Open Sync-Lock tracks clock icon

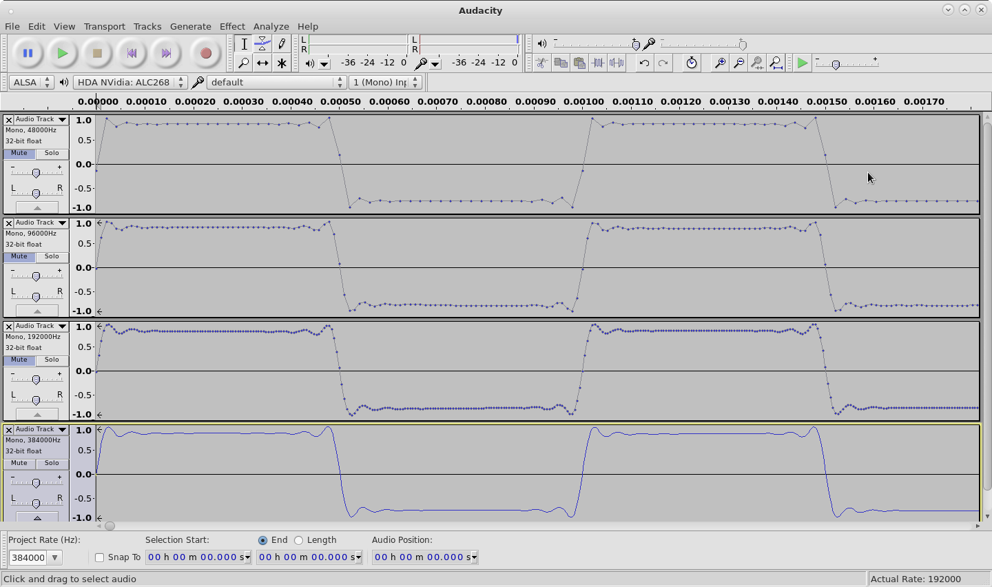click(692, 63)
